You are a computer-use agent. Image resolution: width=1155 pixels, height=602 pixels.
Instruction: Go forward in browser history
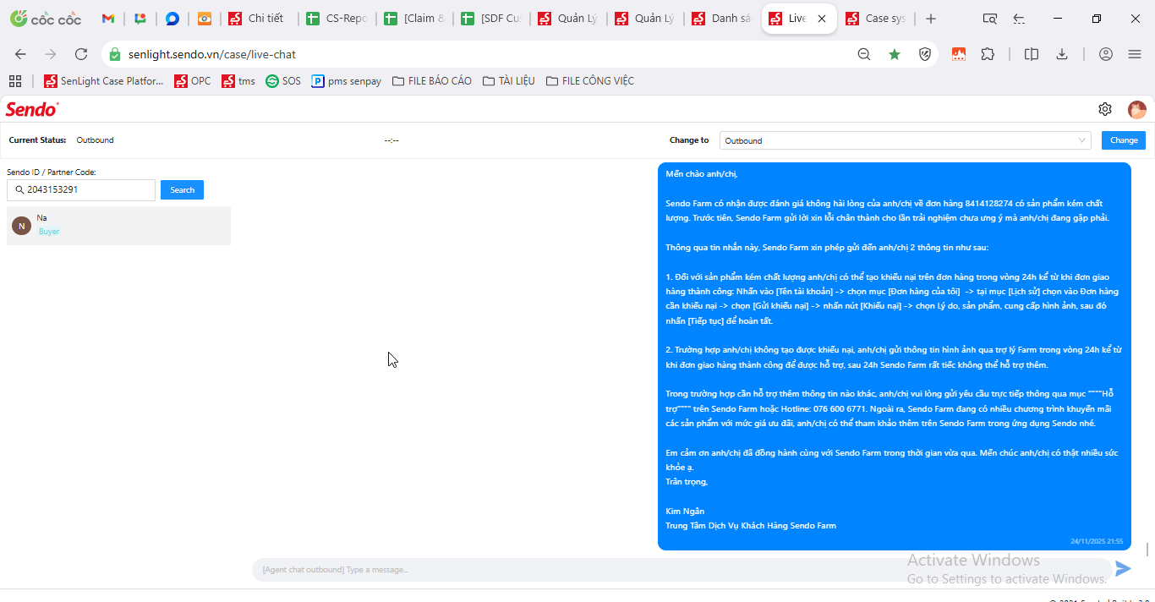pyautogui.click(x=51, y=54)
